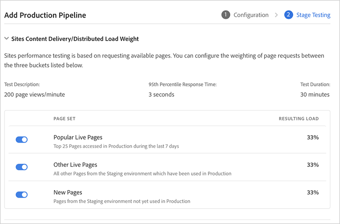
Task: Switch off the New Pages toggle
Action: (22, 195)
